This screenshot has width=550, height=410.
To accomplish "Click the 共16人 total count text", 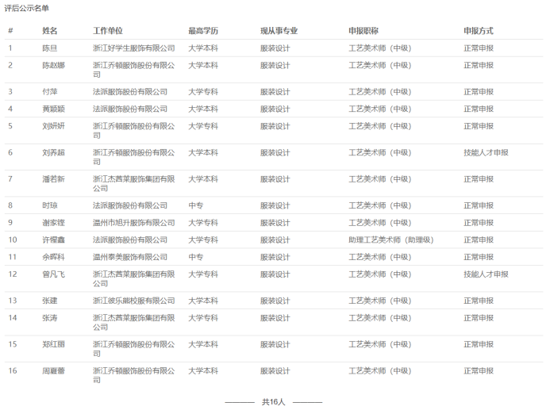I will point(273,402).
